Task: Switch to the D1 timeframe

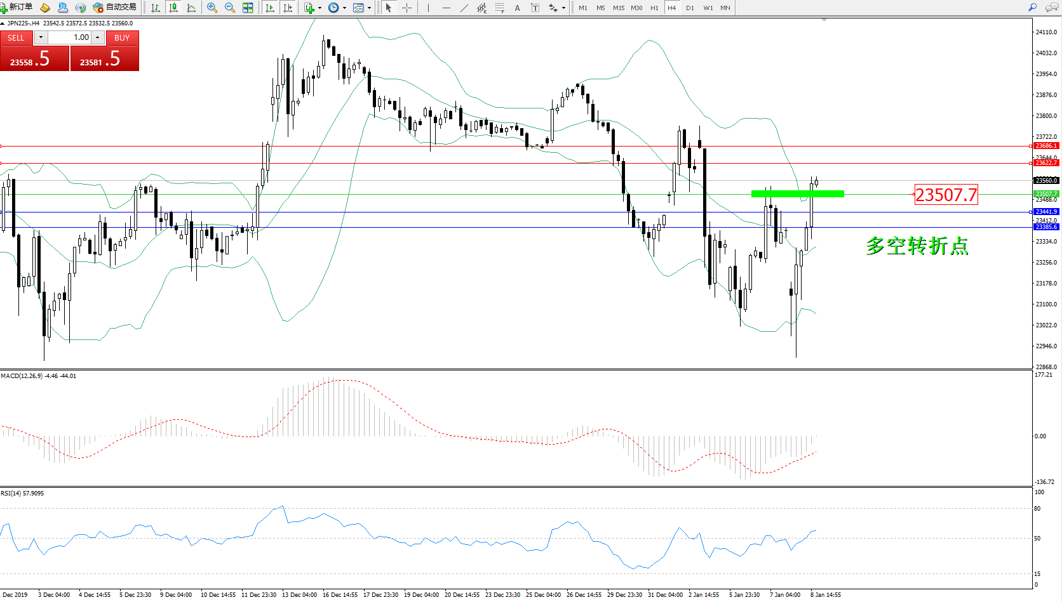Action: click(x=690, y=8)
